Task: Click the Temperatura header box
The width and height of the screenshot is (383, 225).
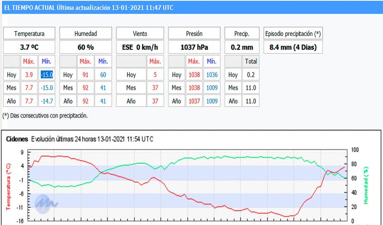Action: tap(29, 33)
